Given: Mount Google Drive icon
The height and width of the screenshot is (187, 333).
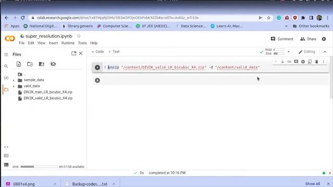Looking at the screenshot, I should click(42, 64).
